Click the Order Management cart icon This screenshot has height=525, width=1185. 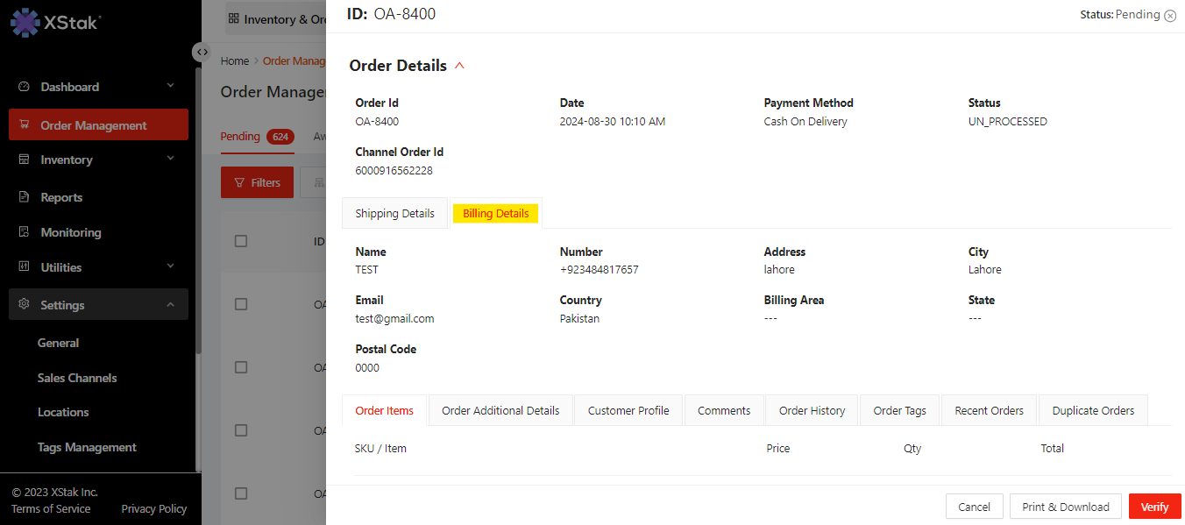24,125
